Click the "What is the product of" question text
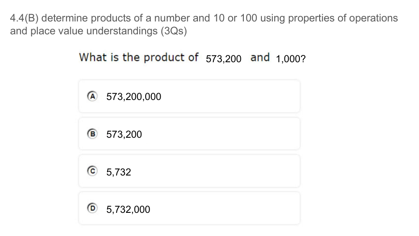This screenshot has width=419, height=236. click(139, 57)
